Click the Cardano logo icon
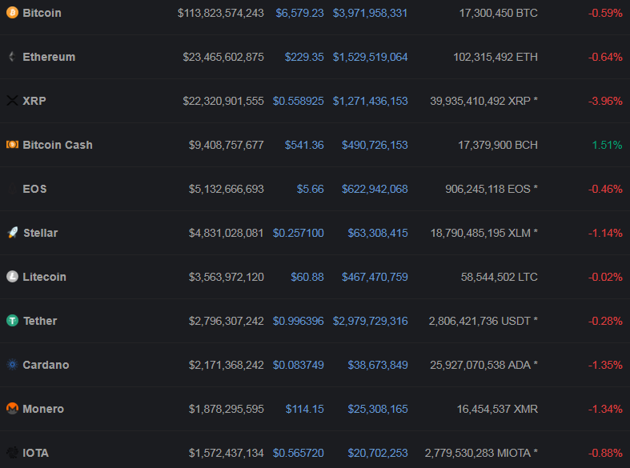This screenshot has height=468, width=630. tap(13, 365)
